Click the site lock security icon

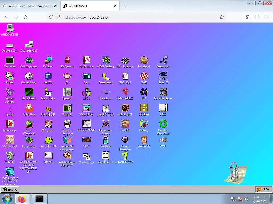59,17
